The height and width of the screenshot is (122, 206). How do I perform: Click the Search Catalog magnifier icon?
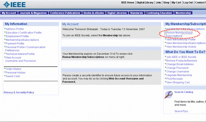point(169,95)
